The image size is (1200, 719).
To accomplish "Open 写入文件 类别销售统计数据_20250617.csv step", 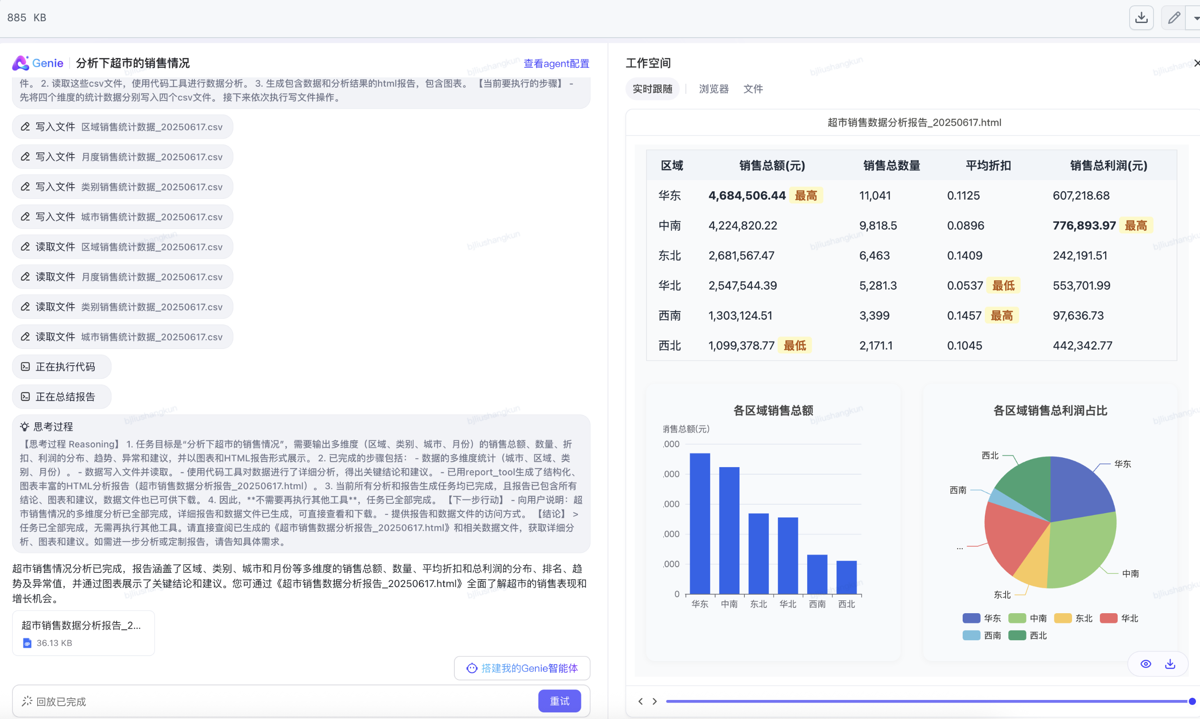I will 123,186.
